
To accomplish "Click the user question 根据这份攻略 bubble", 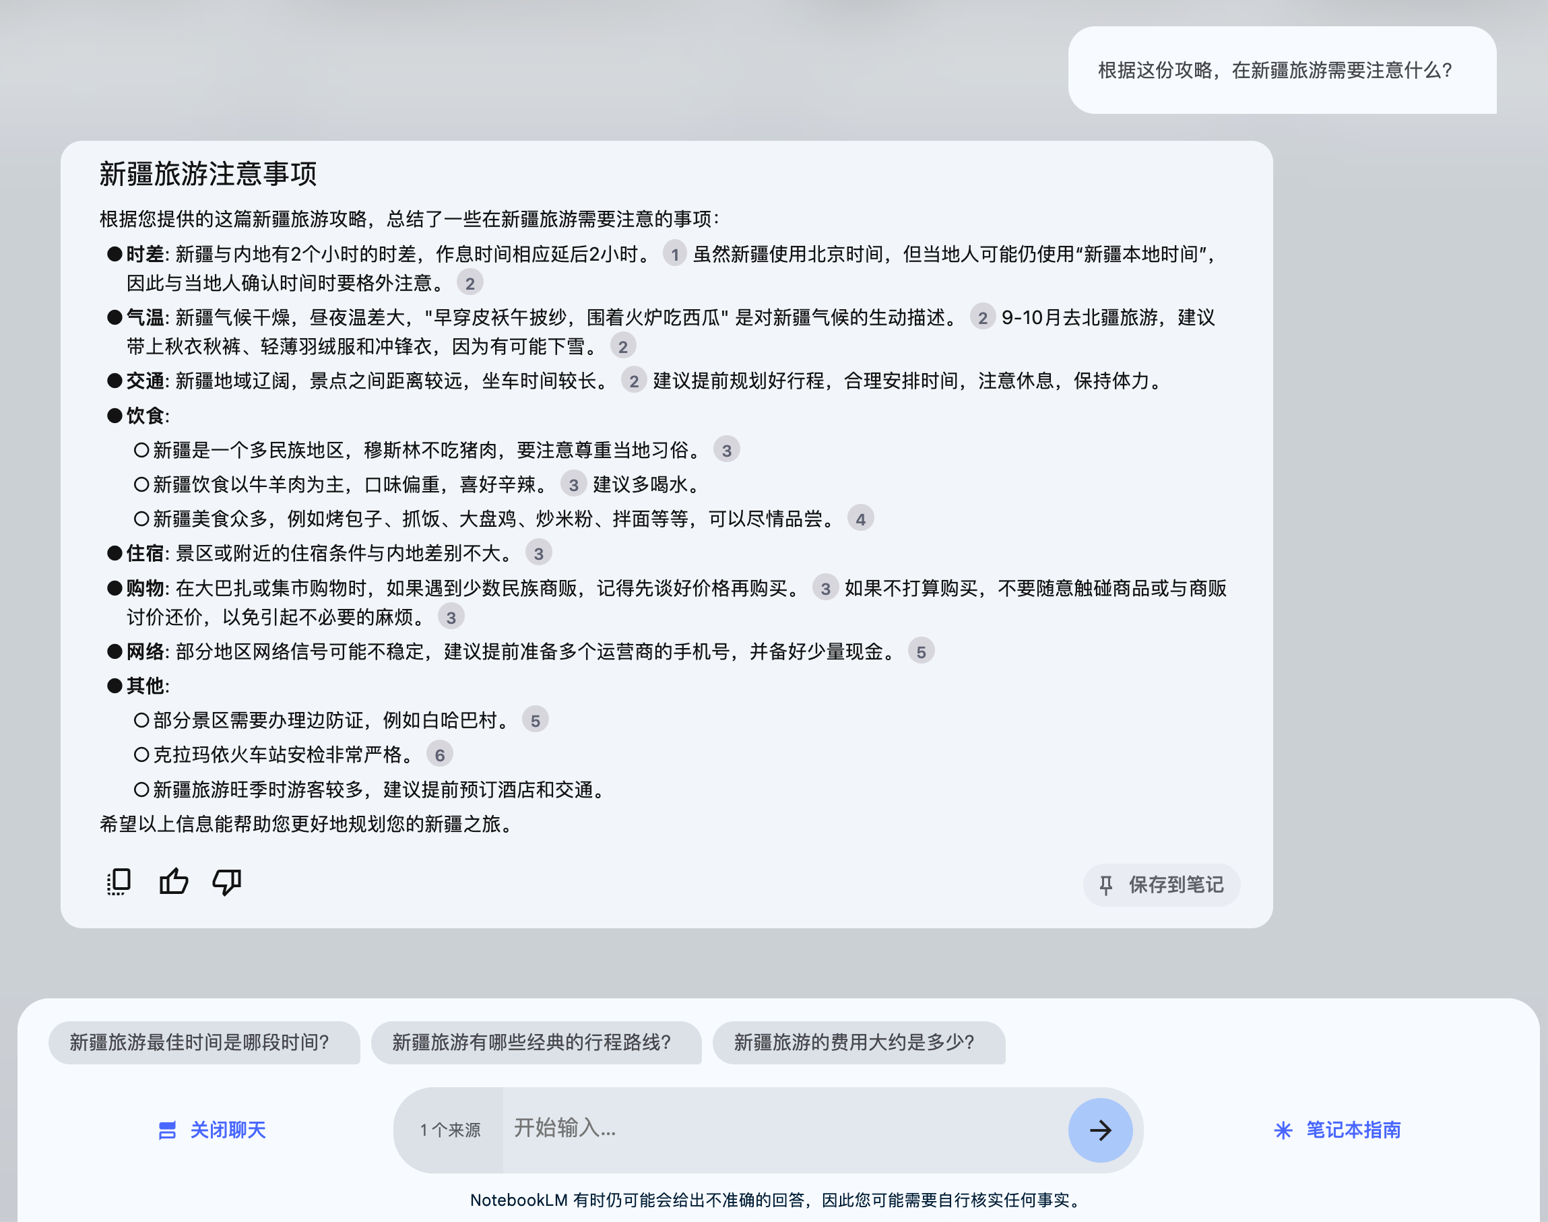I will (x=1281, y=70).
